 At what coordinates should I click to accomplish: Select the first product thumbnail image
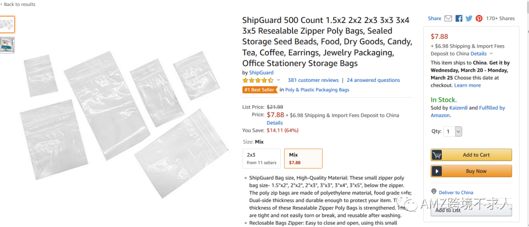pyautogui.click(x=7, y=24)
